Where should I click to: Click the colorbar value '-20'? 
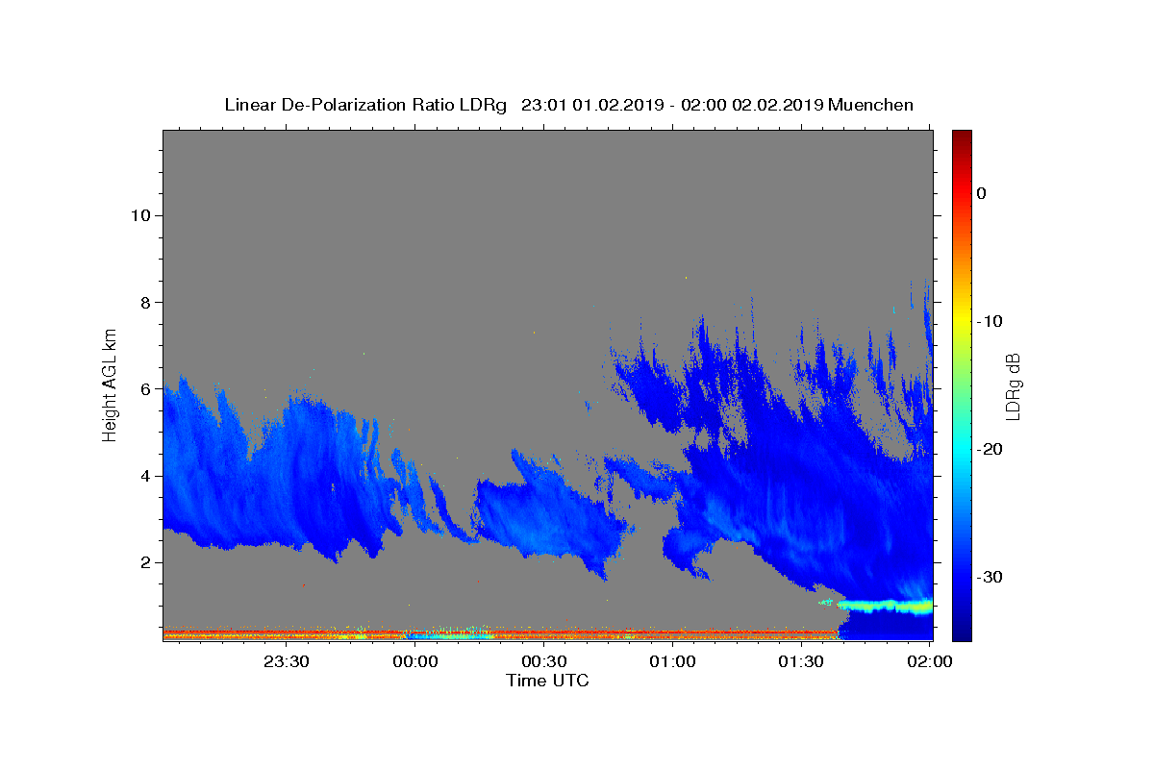coord(989,449)
